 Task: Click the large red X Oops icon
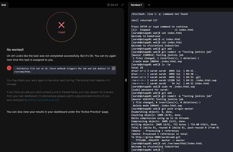pos(61,25)
